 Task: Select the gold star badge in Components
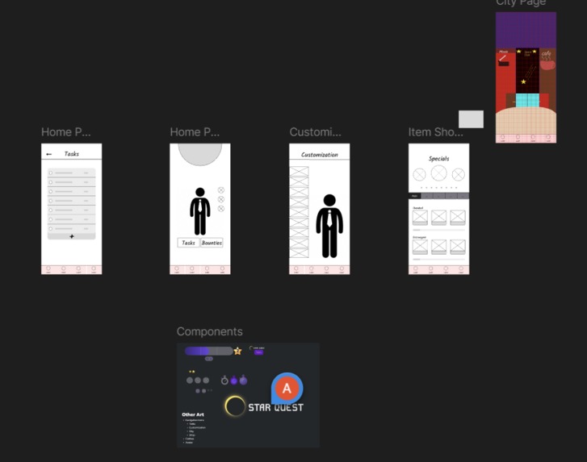237,351
